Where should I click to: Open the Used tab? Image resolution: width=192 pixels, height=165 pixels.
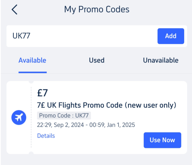click(97, 60)
